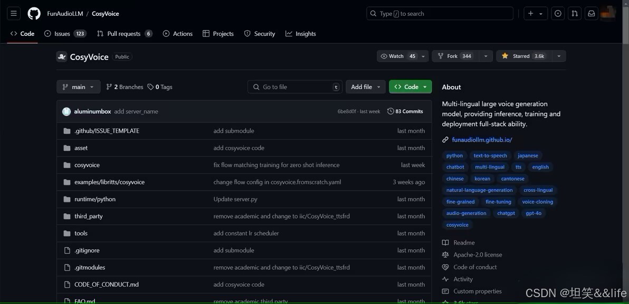The image size is (629, 304).
Task: Open the main branch selector dropdown
Action: 78,87
